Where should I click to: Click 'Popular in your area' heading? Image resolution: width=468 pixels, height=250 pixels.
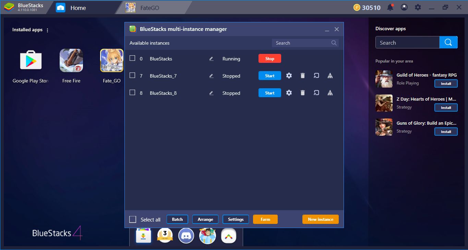click(x=394, y=61)
